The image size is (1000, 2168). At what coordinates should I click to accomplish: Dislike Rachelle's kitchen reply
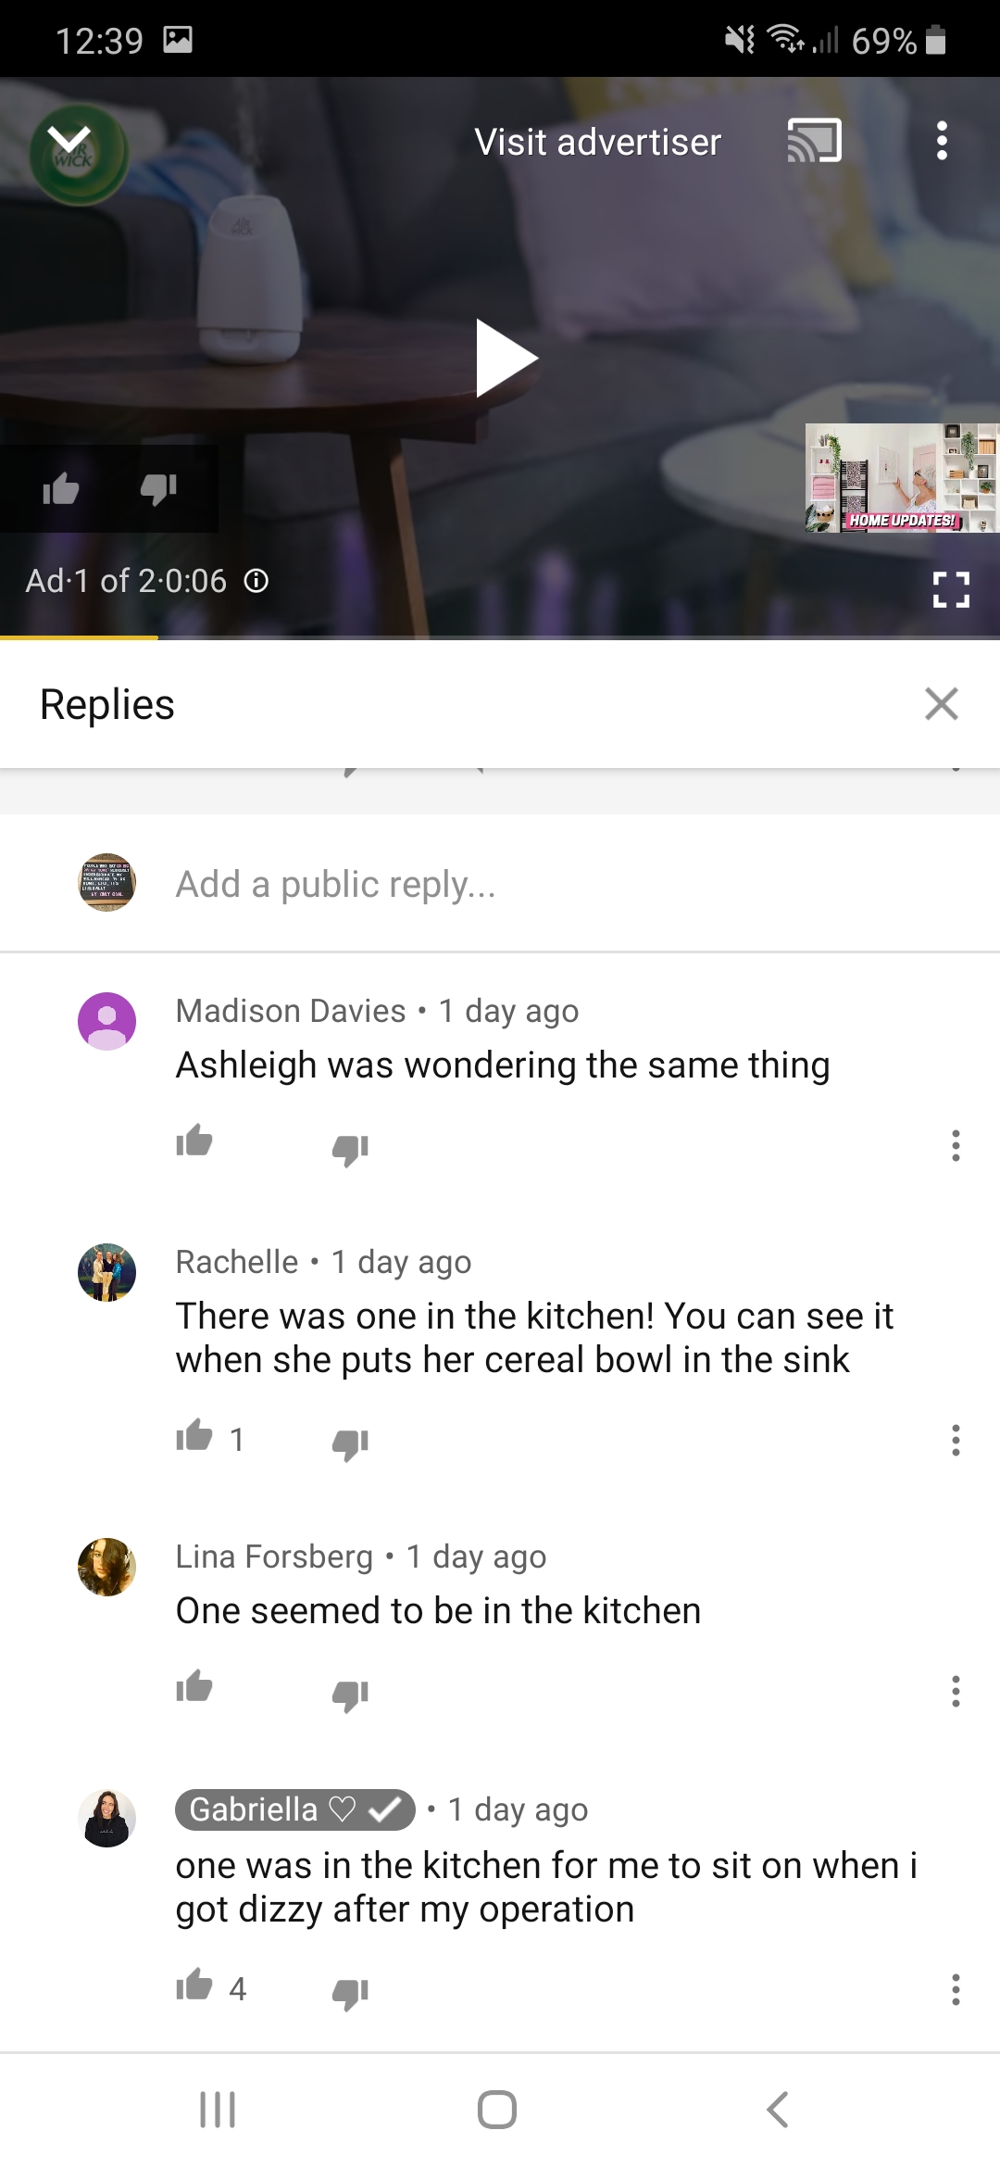pos(350,1443)
